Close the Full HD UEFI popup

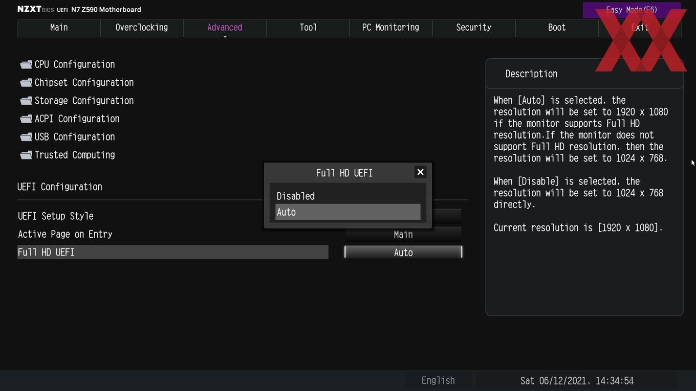click(x=420, y=172)
